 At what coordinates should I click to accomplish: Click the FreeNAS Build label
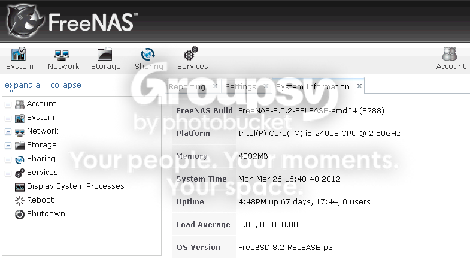(204, 111)
